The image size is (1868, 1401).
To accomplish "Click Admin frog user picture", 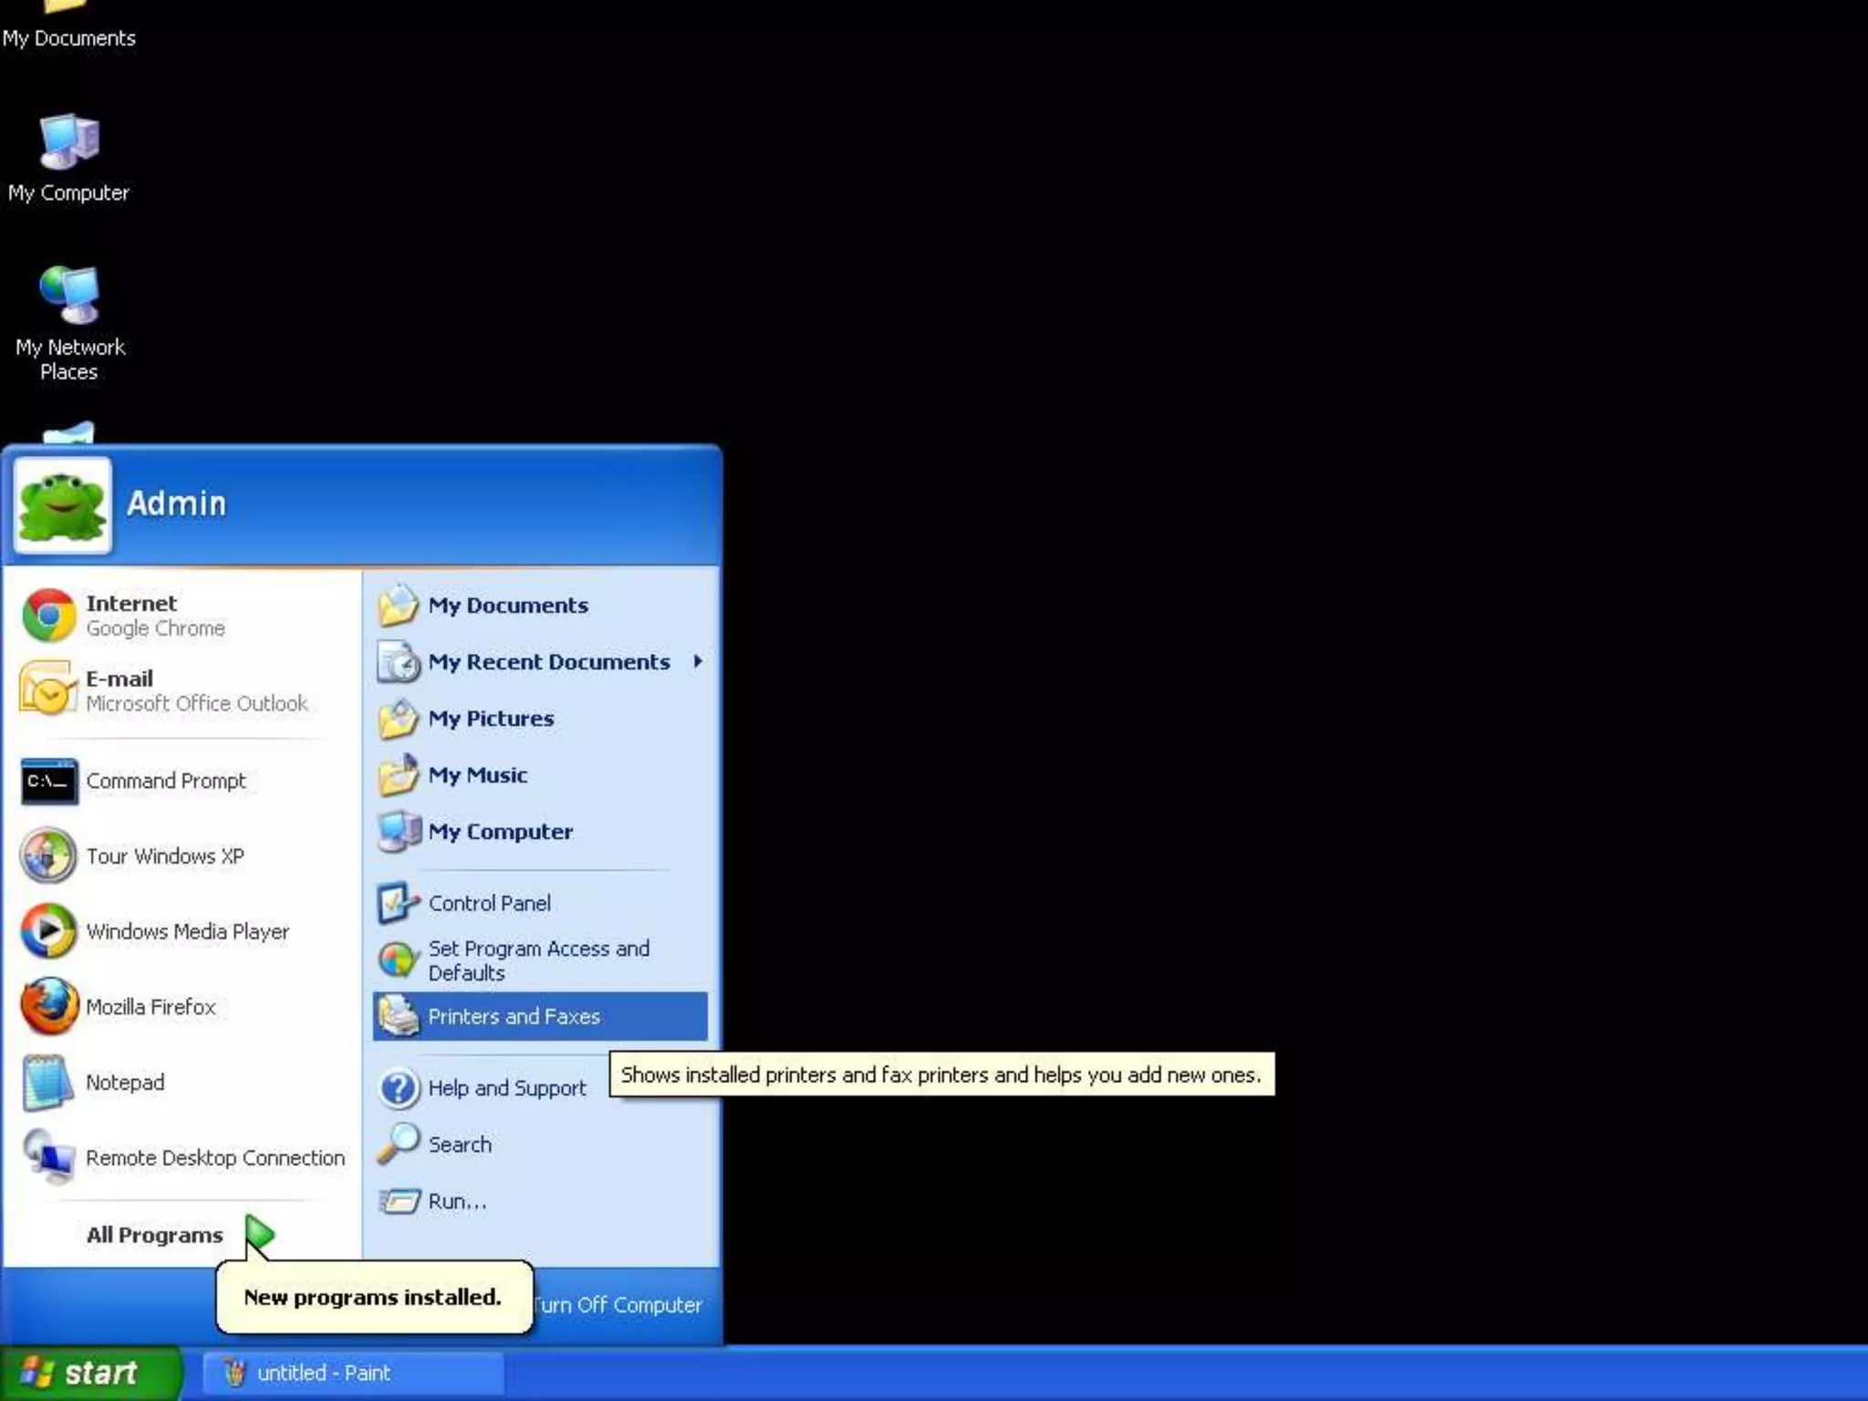I will (62, 506).
